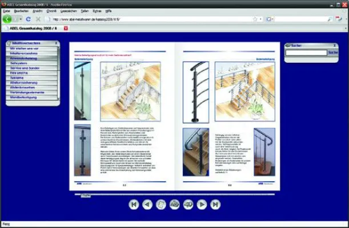Reload the page with the refresh icon
This screenshot has width=349, height=228.
[x=28, y=19]
